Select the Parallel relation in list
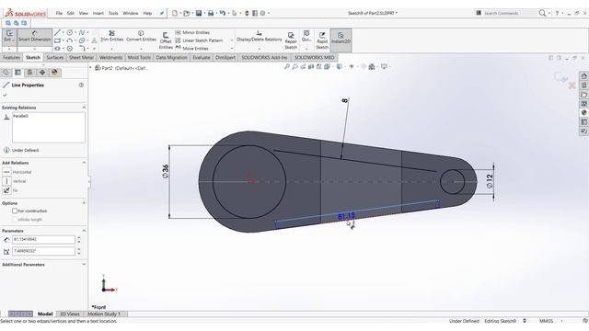589x331 pixels. pos(20,117)
